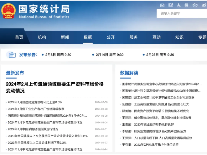
Task: Click the 国家统计局 site title
Action: click(44, 9)
